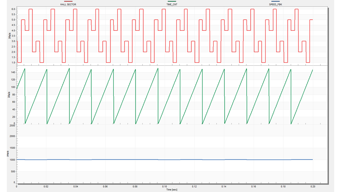341x192 pixels.
Task: Click the 0.04 tick on time axis
Action: (x=76, y=186)
